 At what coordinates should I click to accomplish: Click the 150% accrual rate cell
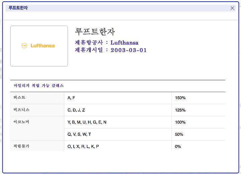(198, 98)
